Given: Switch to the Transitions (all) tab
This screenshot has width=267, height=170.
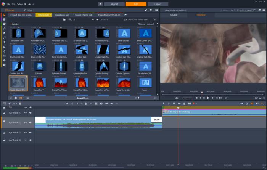Looking at the screenshot, I should 62,15.
